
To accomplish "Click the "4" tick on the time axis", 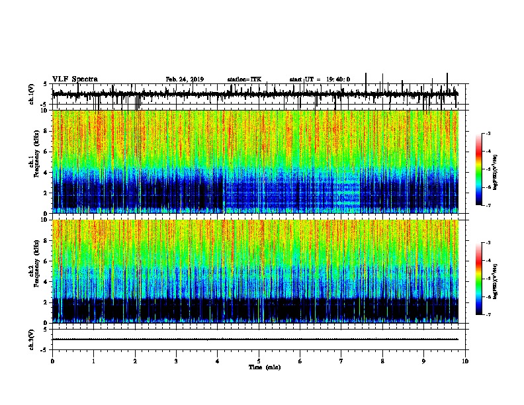I will tap(217, 361).
